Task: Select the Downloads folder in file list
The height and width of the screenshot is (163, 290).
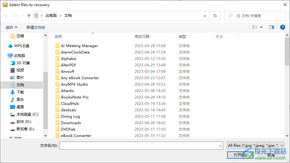Action: 68,123
